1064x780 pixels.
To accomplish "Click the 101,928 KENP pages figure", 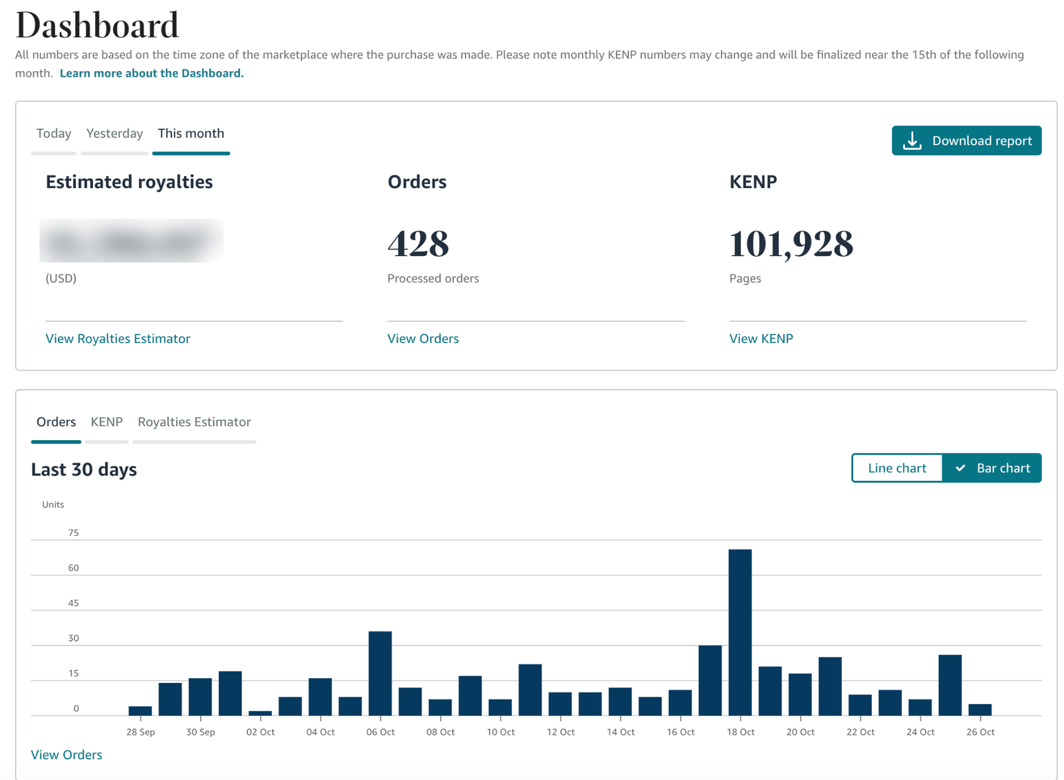I will tap(791, 243).
